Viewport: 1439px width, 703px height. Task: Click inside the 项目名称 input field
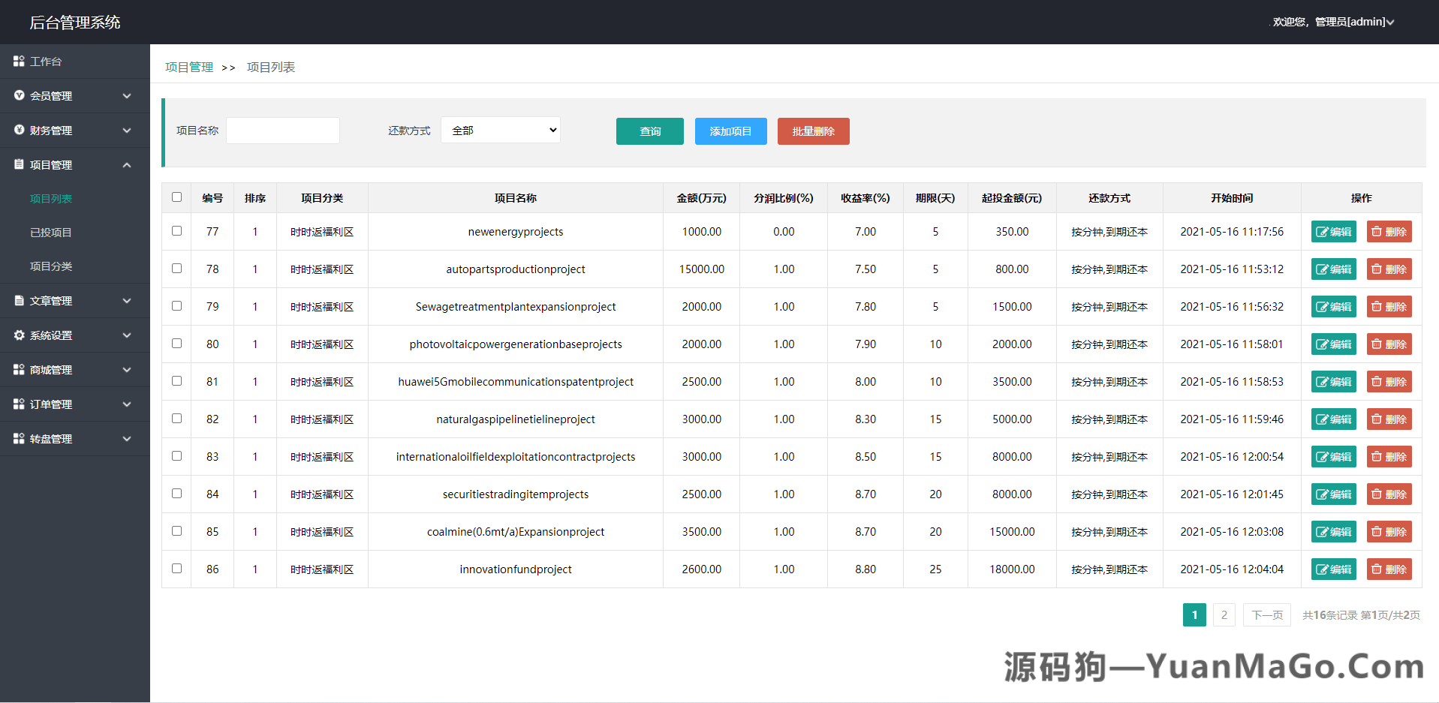(x=282, y=130)
